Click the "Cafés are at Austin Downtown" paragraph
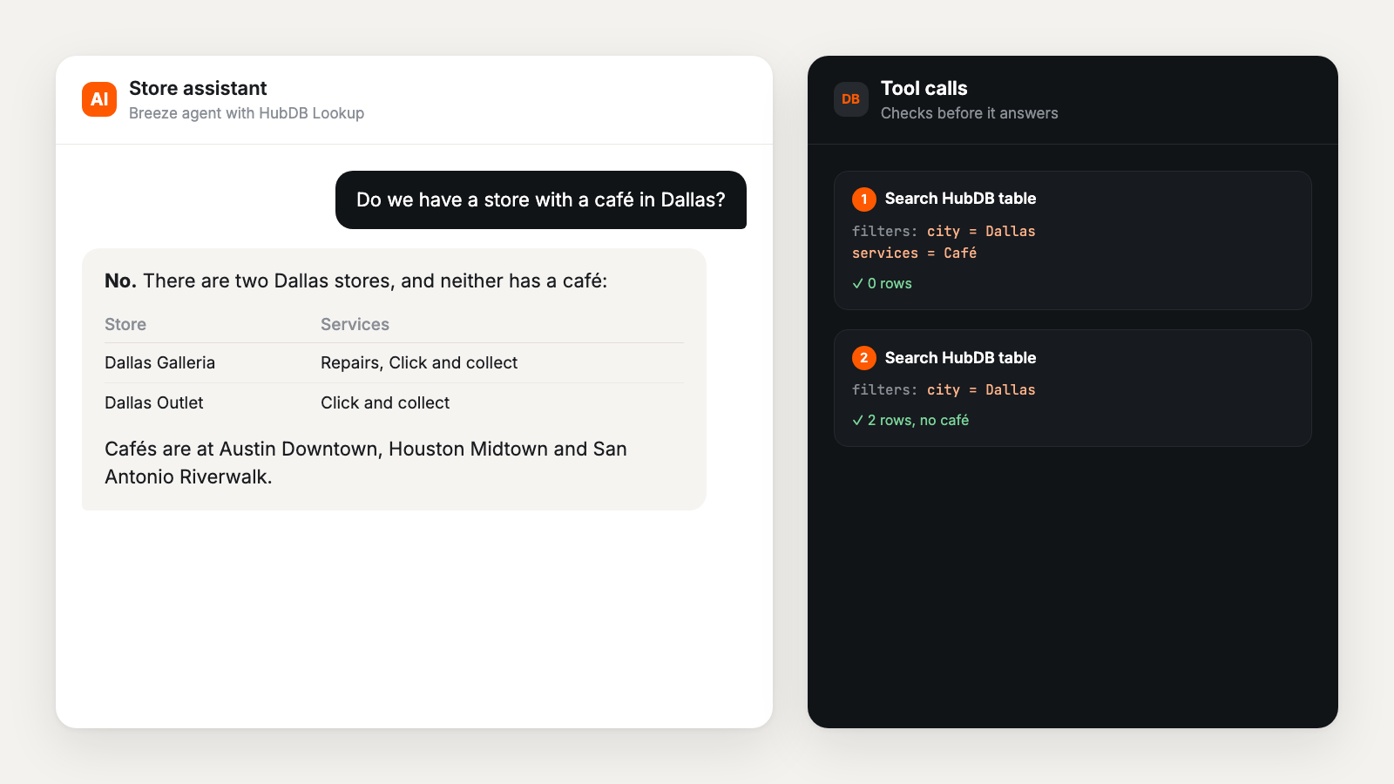 (366, 463)
